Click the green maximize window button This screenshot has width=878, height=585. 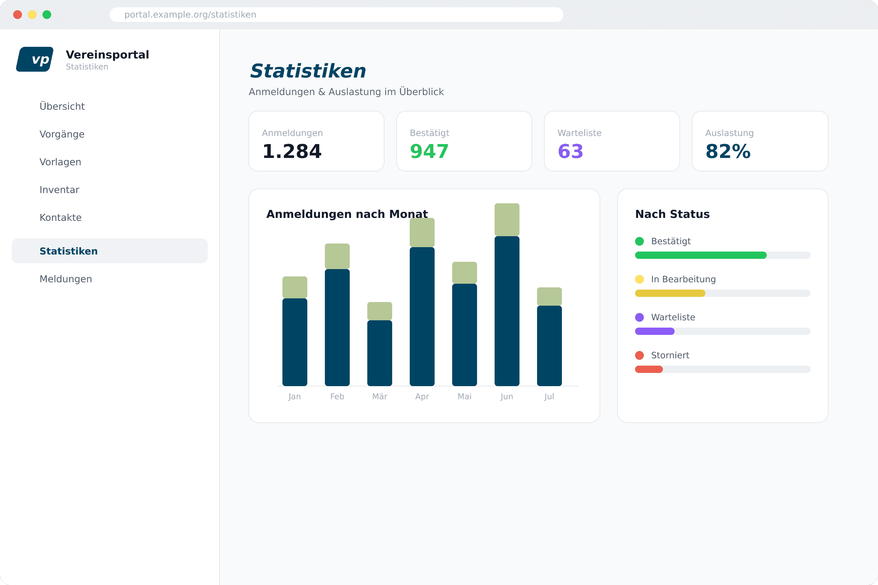point(47,15)
